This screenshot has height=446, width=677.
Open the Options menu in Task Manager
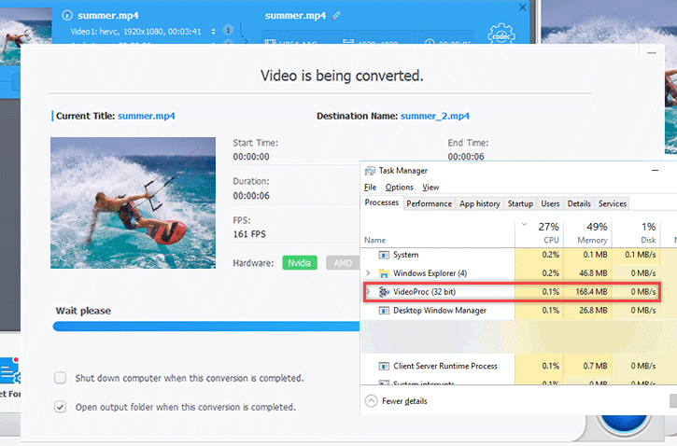(400, 188)
